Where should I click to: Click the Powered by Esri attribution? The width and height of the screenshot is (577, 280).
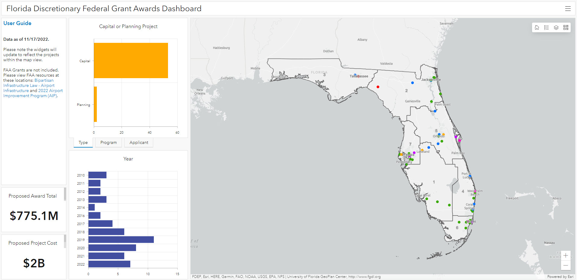[x=560, y=277]
